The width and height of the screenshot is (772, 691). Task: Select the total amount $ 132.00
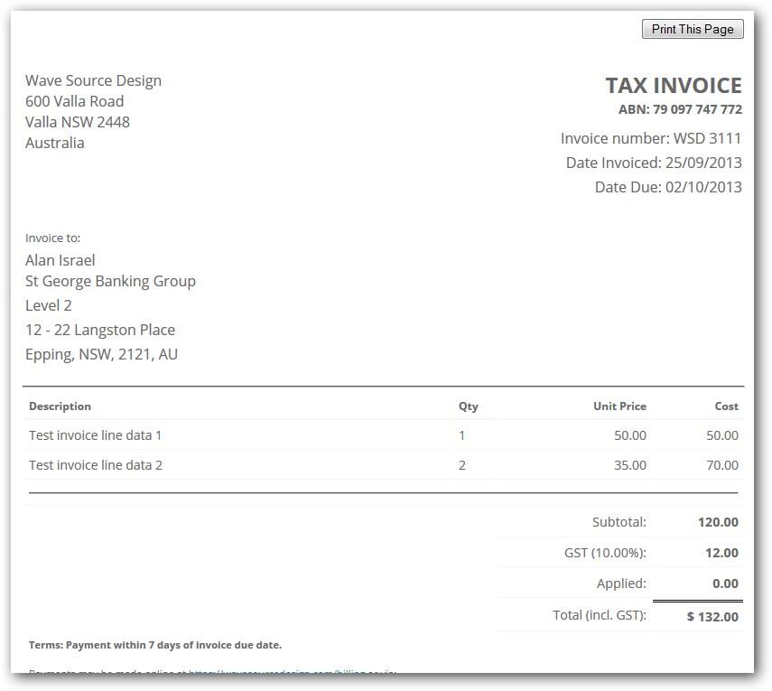(712, 616)
